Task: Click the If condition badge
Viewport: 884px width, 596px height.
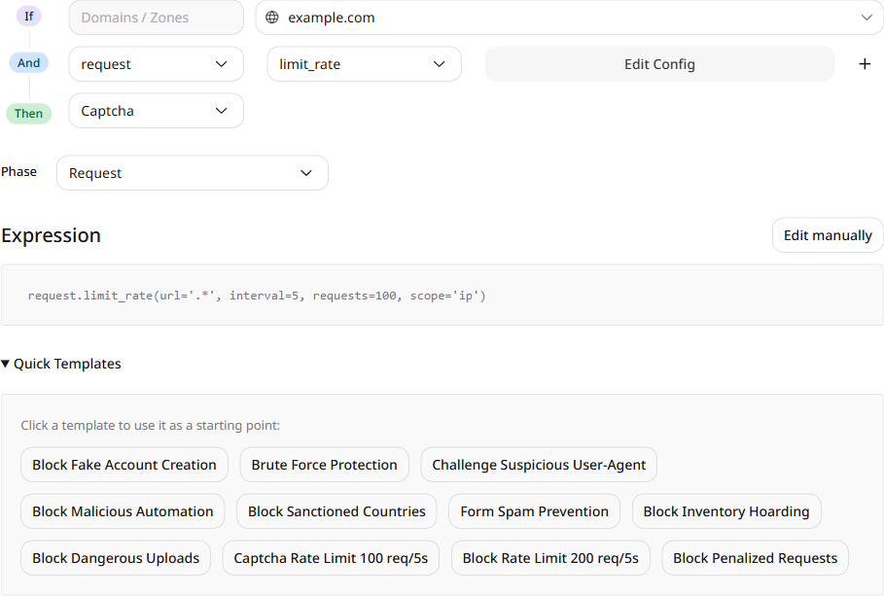Action: (29, 17)
